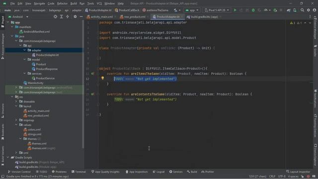Toggle Gradle tool window on right strip

[315, 51]
